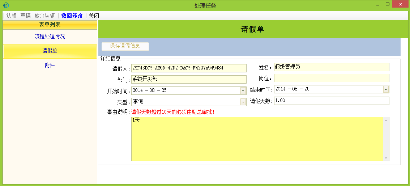Minimize the 处理任务 window
Image resolution: width=410 pixels, height=186 pixels.
click(x=378, y=5)
